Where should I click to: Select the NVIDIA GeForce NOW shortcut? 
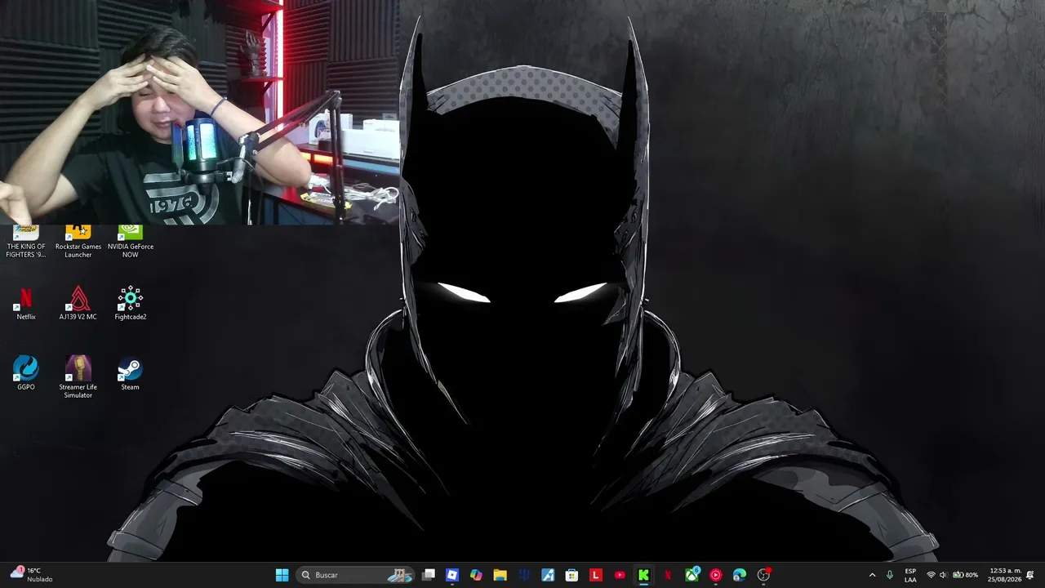coord(131,242)
